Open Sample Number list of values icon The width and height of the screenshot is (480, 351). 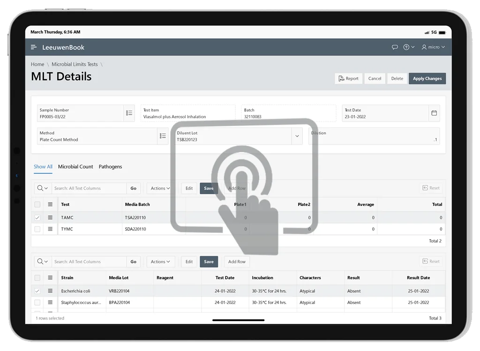(129, 113)
